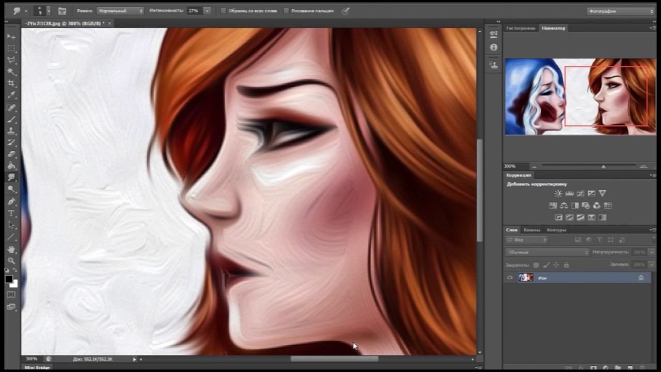Screen dimensions: 661x372
Task: Switch to the Каналы tab
Action: (x=531, y=230)
